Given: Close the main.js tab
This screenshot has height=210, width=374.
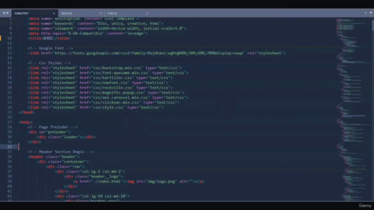Looking at the screenshot, I should click(x=147, y=13).
